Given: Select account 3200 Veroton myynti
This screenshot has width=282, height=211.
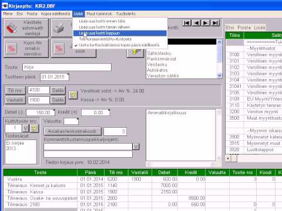Looking at the screenshot, I should [254, 112].
